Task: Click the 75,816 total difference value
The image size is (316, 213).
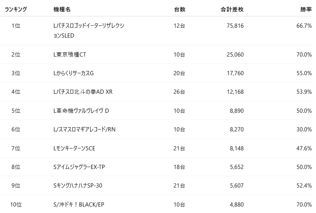Action: click(x=235, y=26)
